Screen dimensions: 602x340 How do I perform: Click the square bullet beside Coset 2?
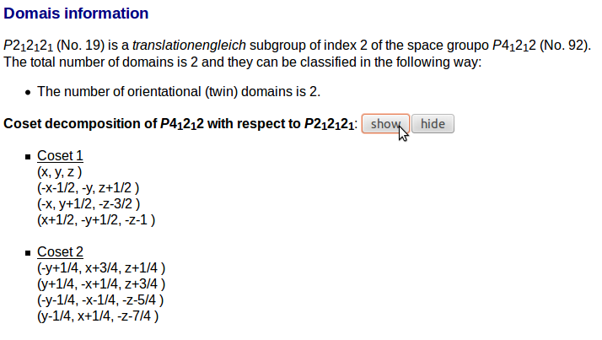[x=29, y=253]
